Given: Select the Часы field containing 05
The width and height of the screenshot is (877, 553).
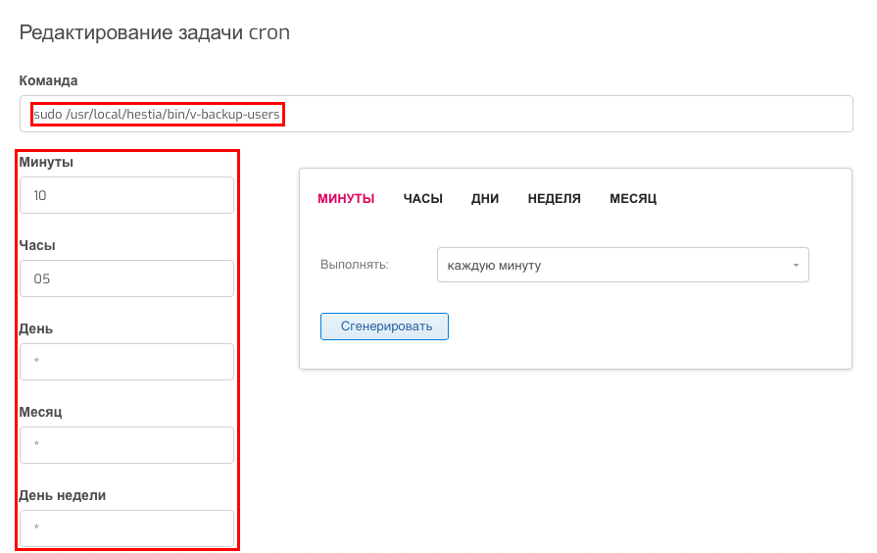Looking at the screenshot, I should 126,278.
